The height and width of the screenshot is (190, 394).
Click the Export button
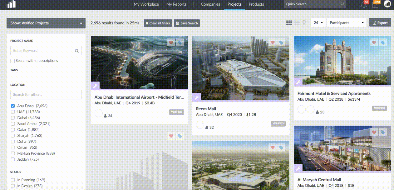[380, 23]
